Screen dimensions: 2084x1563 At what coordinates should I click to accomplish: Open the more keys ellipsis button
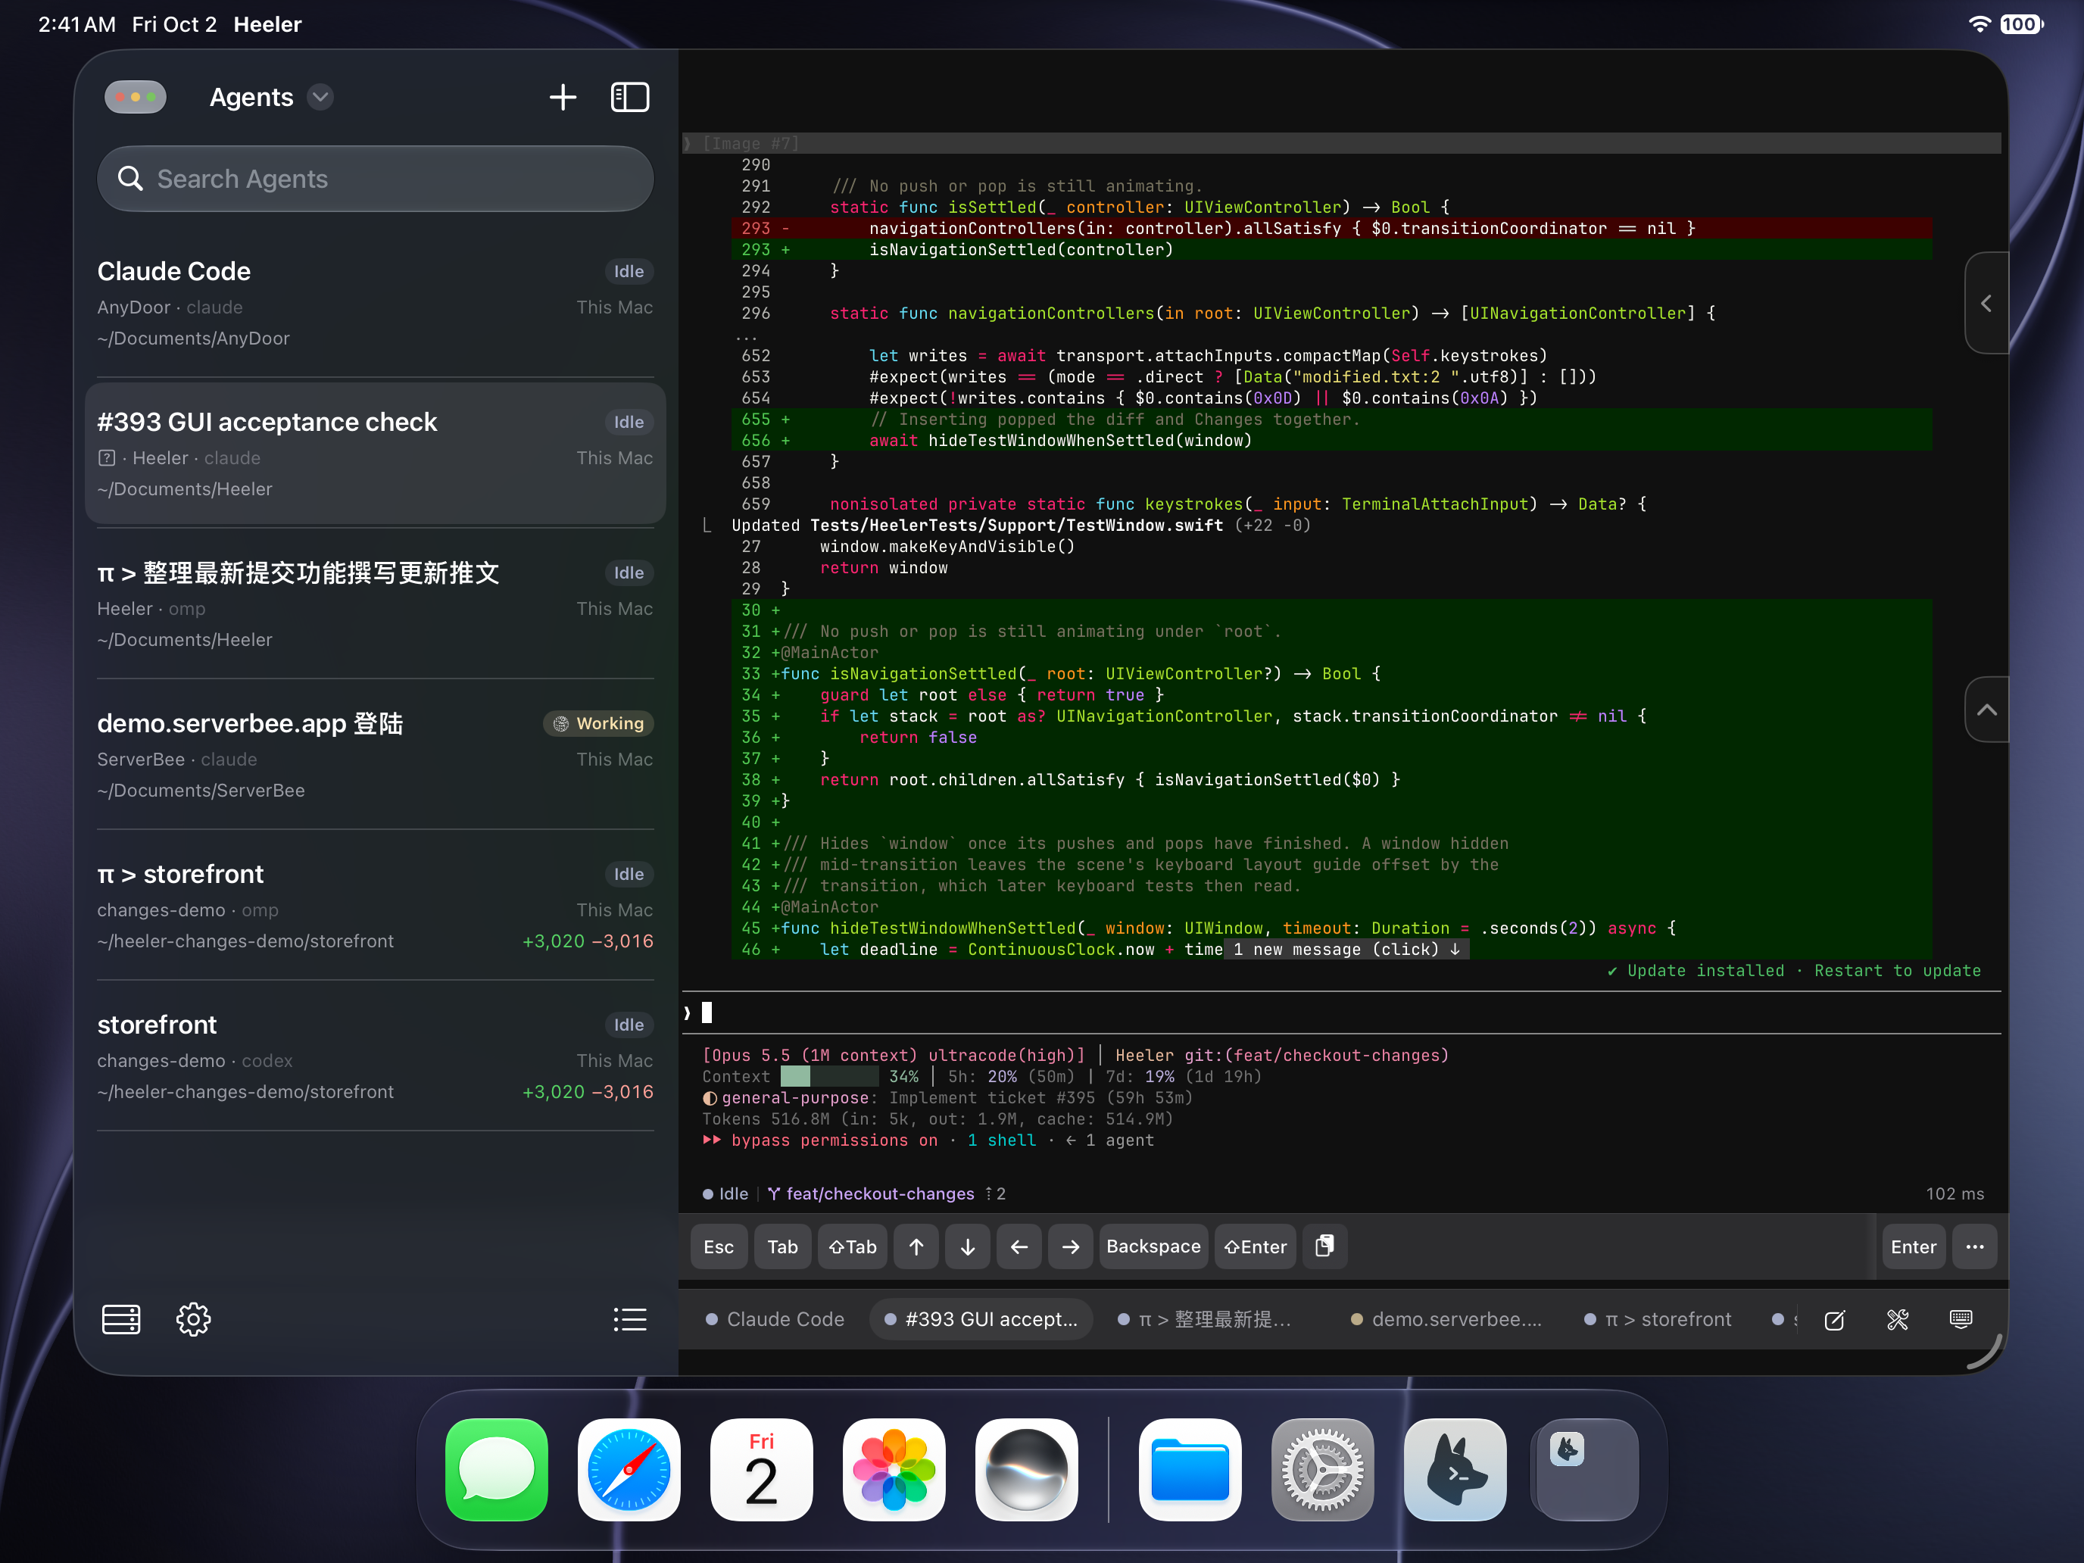coord(1975,1246)
